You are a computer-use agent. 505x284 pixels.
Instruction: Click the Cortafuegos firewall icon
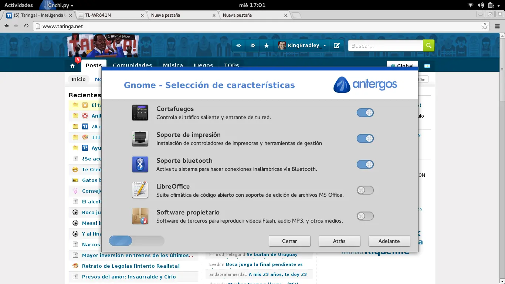140,112
